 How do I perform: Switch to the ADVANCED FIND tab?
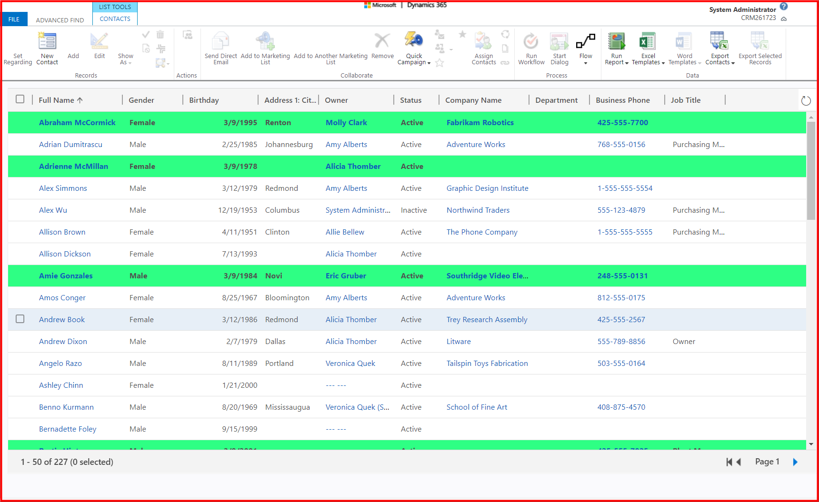(60, 20)
